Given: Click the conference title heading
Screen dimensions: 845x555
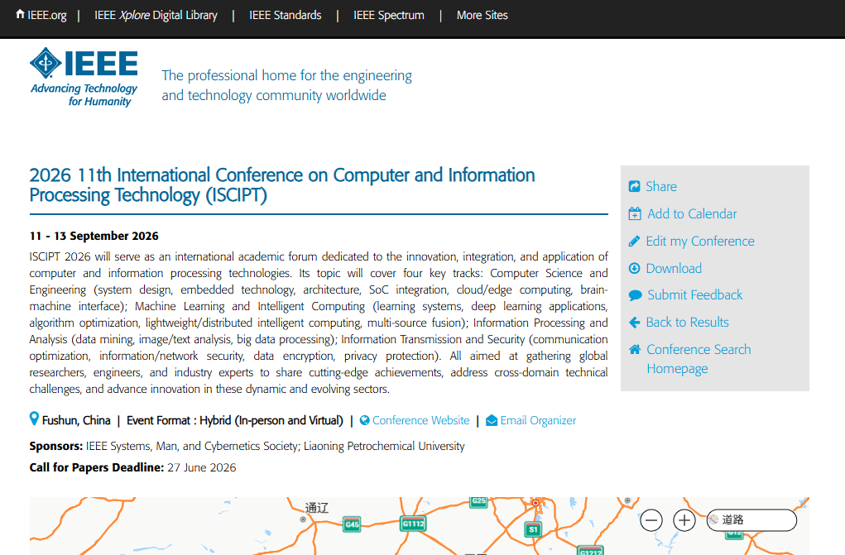Looking at the screenshot, I should click(282, 184).
